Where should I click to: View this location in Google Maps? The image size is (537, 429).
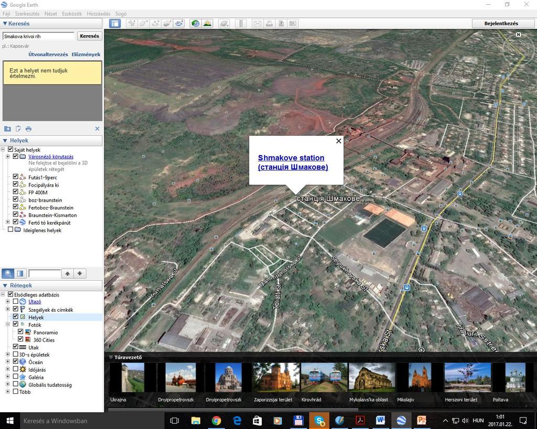point(293,23)
